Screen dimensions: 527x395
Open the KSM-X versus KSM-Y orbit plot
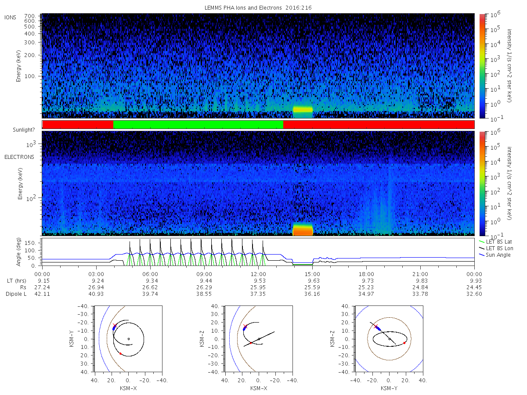click(x=128, y=339)
